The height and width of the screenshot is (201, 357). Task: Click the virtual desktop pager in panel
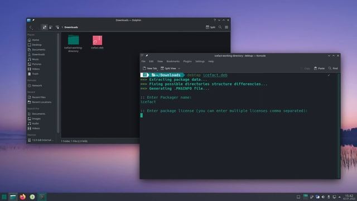coord(306,197)
